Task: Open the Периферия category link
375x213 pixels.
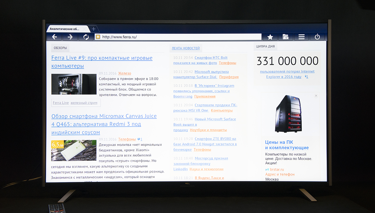Action: click(x=229, y=77)
